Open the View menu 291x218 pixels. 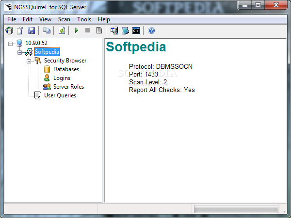45,19
